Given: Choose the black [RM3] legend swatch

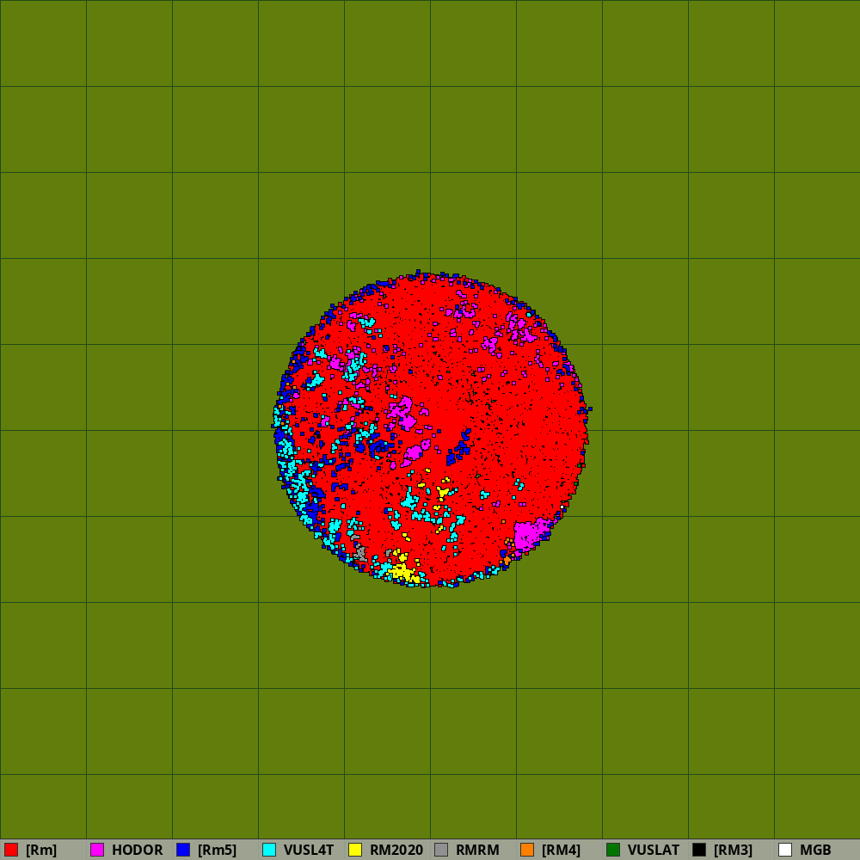Looking at the screenshot, I should pyautogui.click(x=699, y=850).
